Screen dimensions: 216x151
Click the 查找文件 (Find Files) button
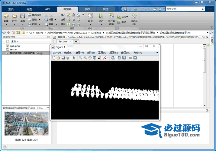[34, 14]
